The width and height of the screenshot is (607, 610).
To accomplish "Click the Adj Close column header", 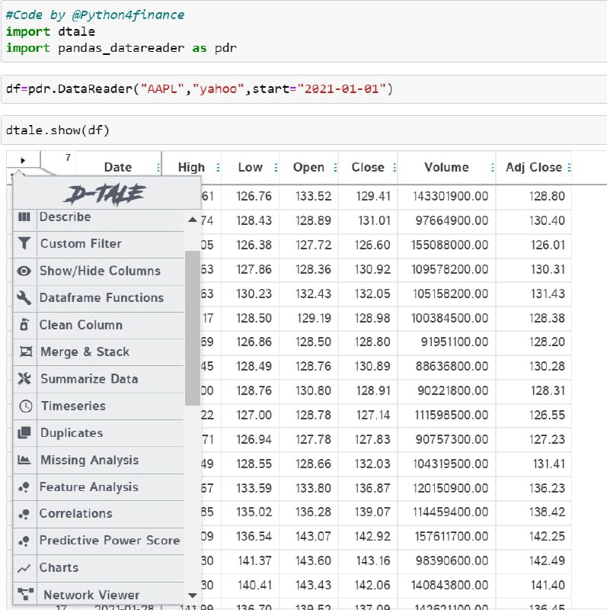I will (534, 167).
